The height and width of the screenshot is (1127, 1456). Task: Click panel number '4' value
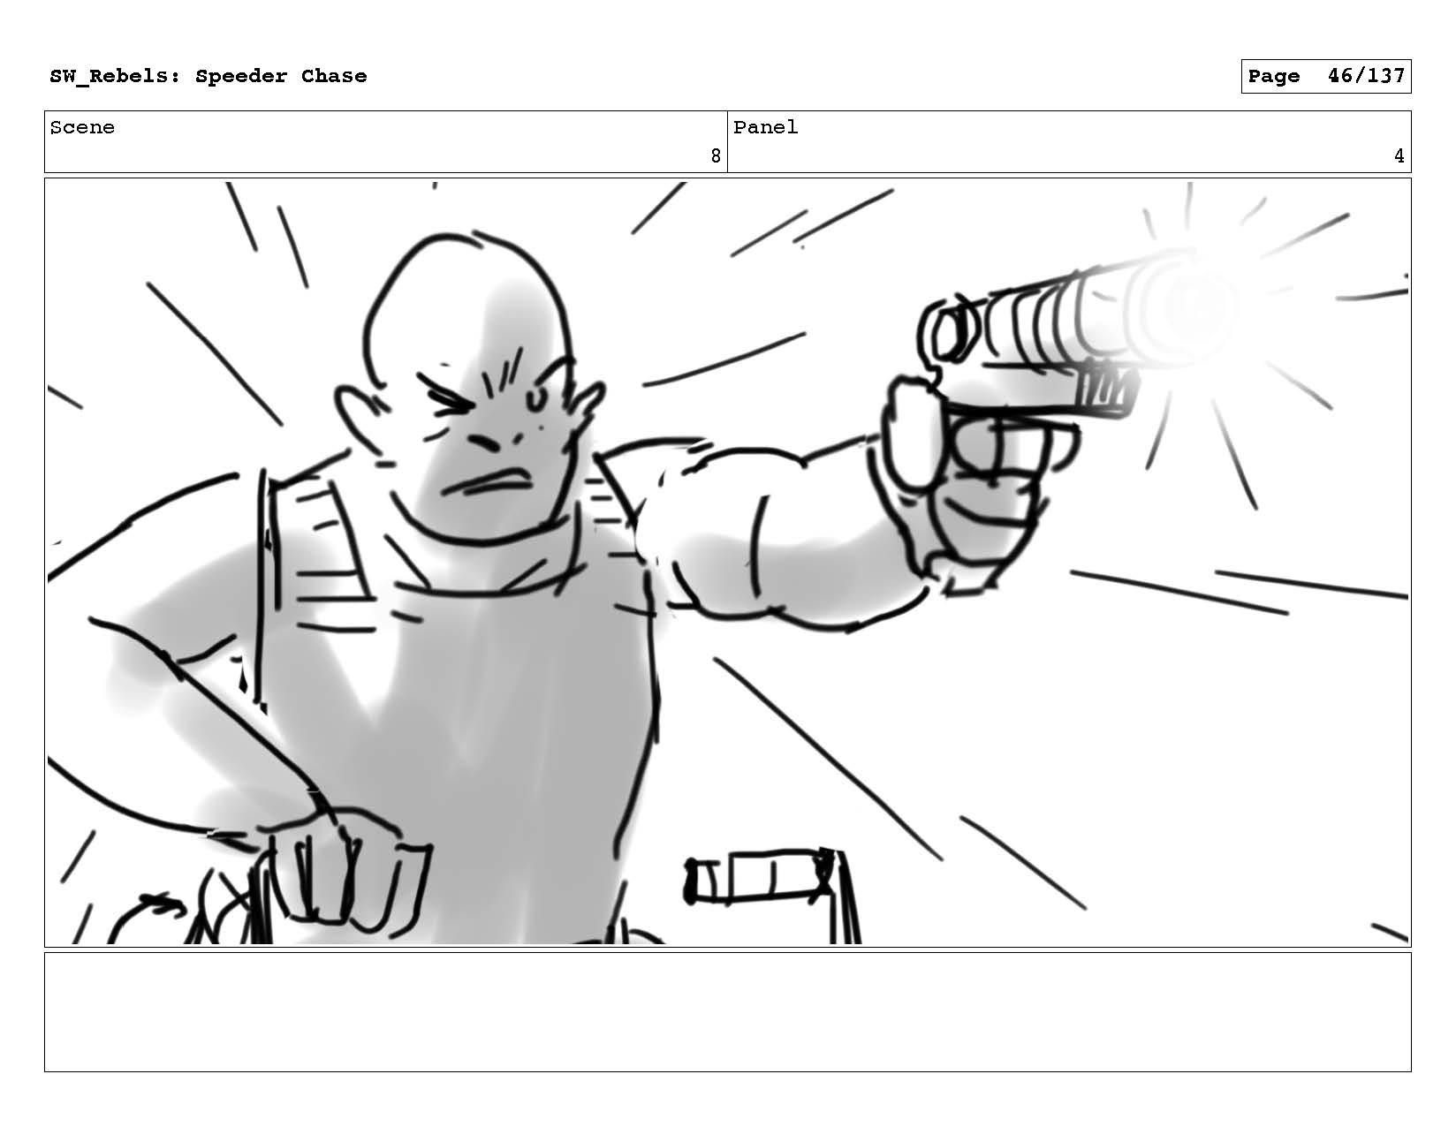1399,156
